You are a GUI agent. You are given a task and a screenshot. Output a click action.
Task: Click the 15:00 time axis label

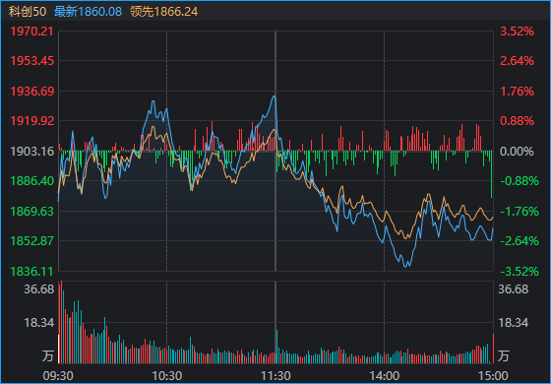pos(493,376)
